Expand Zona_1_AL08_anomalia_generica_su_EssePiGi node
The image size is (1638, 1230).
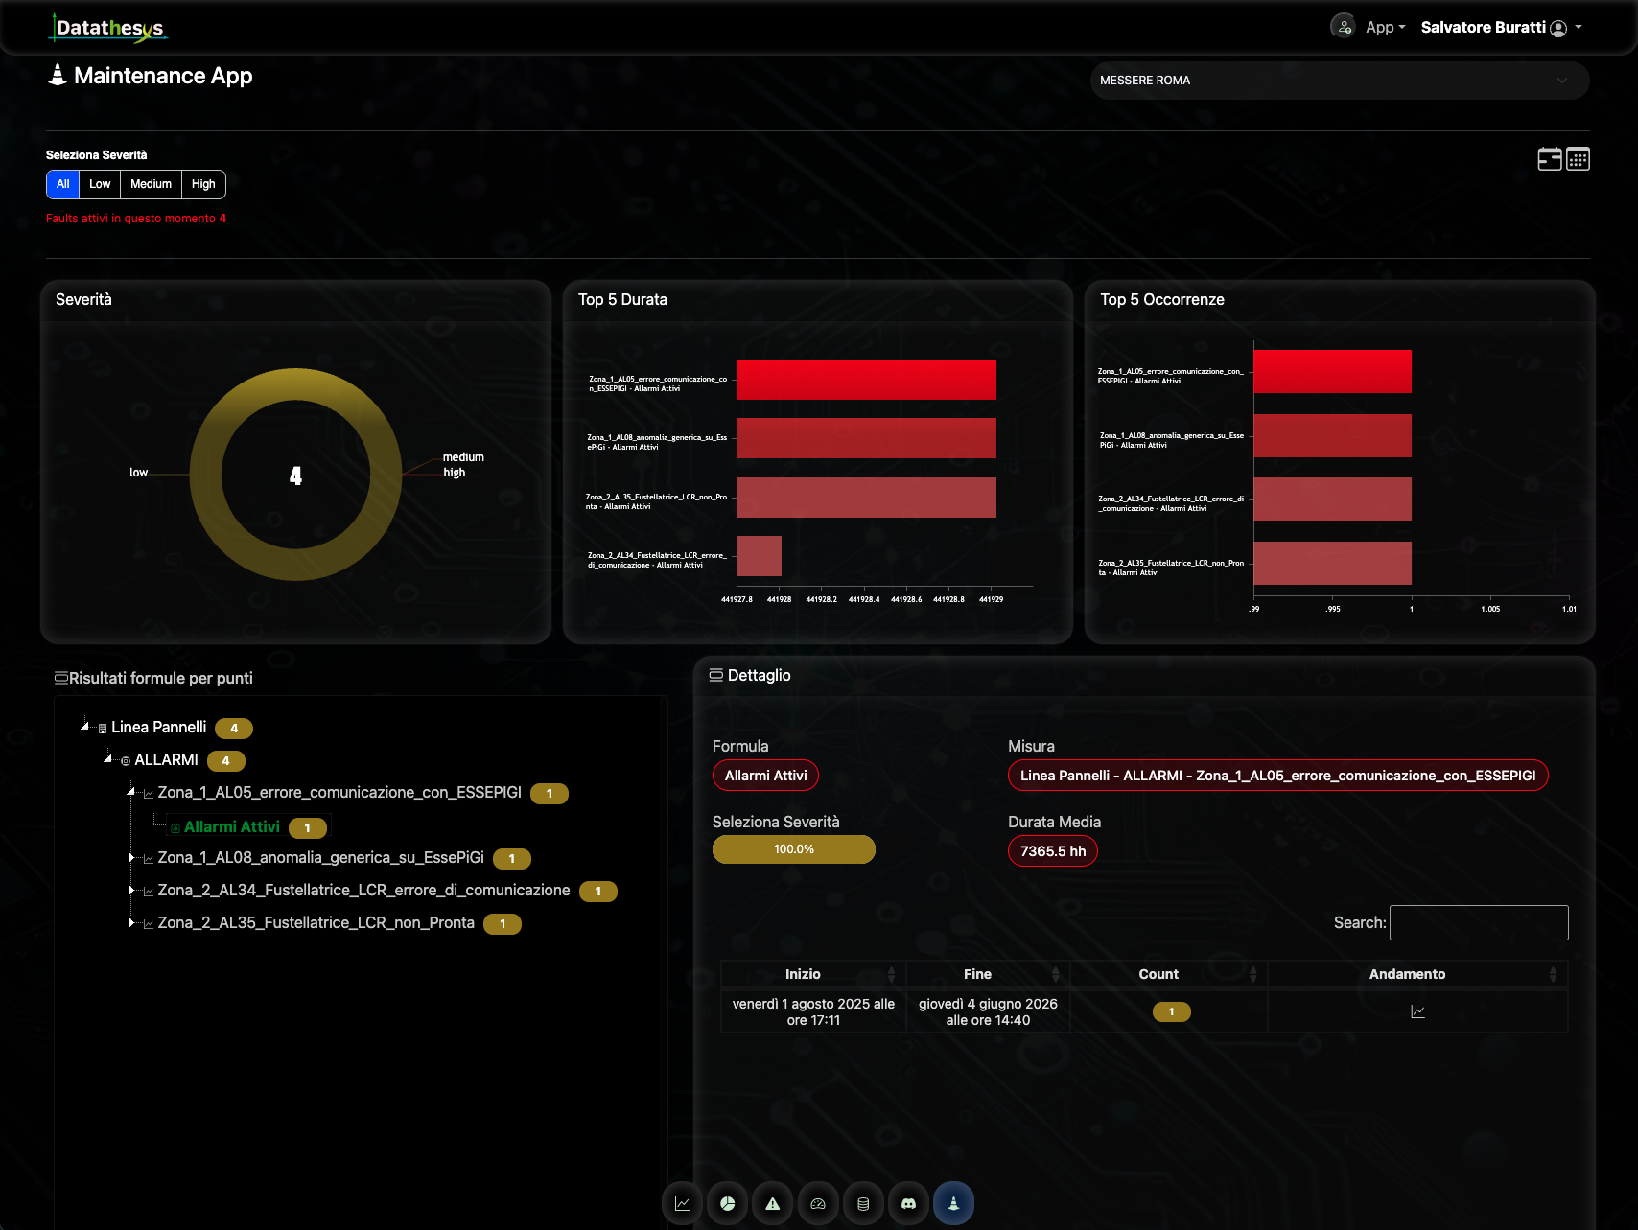(130, 857)
